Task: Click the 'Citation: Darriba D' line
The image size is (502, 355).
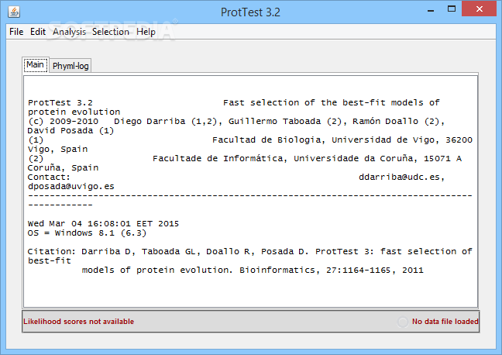Action: pyautogui.click(x=249, y=251)
